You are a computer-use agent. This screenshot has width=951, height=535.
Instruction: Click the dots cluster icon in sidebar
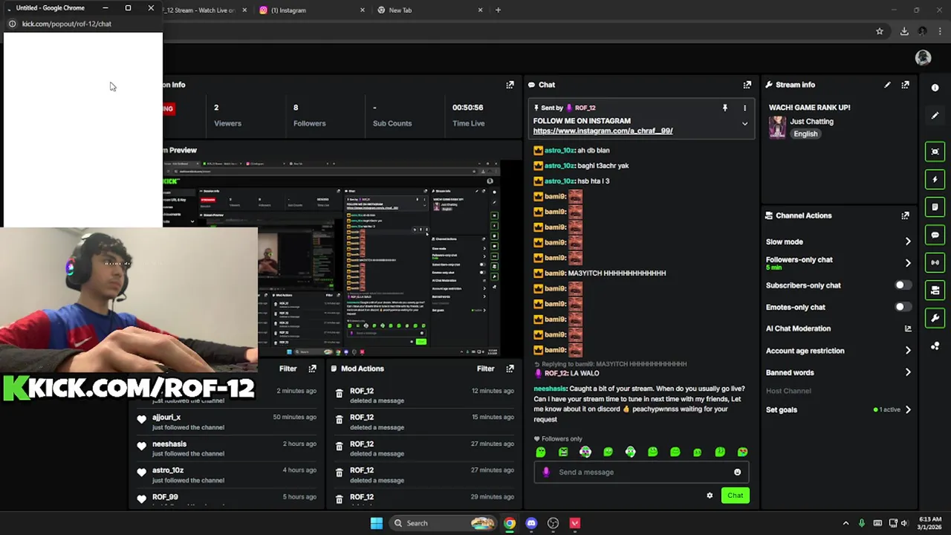pyautogui.click(x=935, y=346)
